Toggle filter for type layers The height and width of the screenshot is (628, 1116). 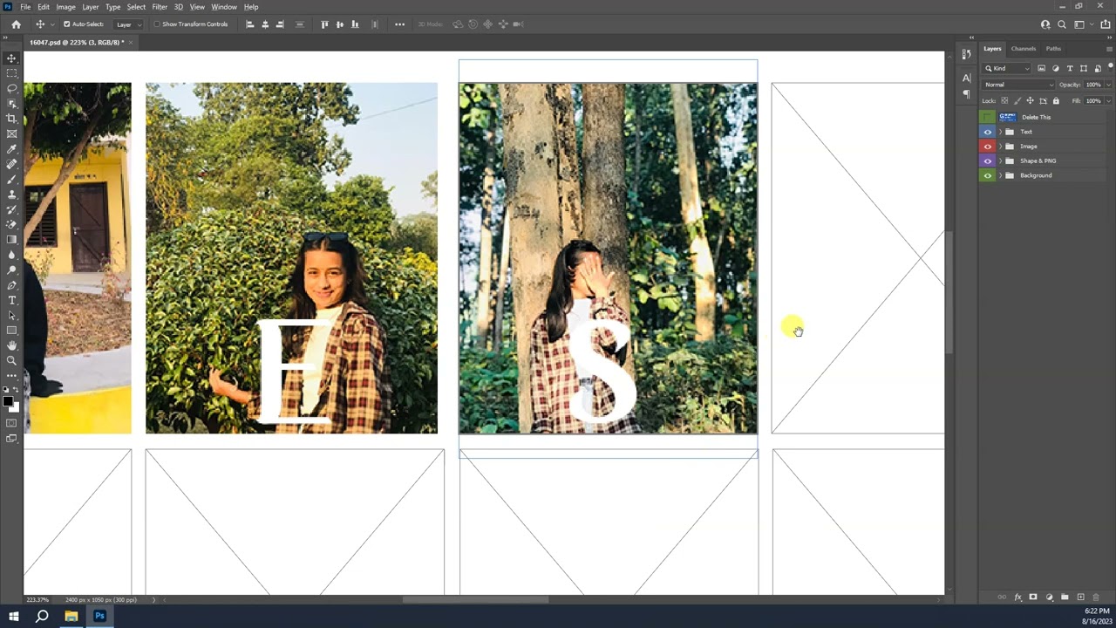(1070, 68)
